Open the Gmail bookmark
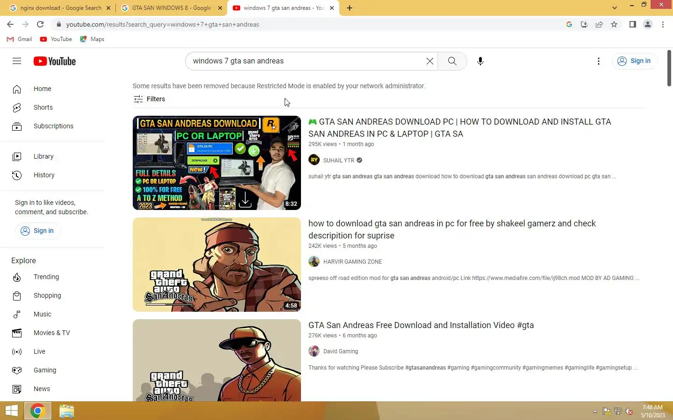 coord(20,39)
